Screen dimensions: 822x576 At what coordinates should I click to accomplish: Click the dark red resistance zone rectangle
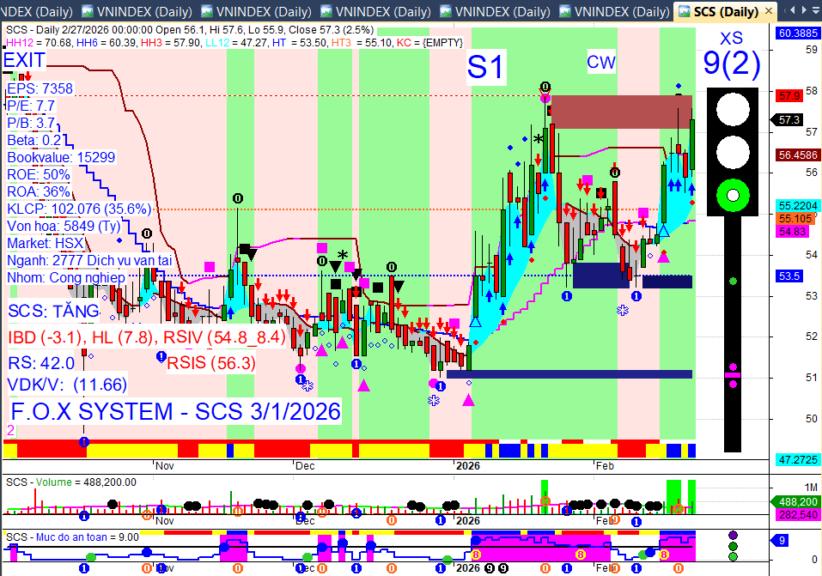click(x=622, y=112)
